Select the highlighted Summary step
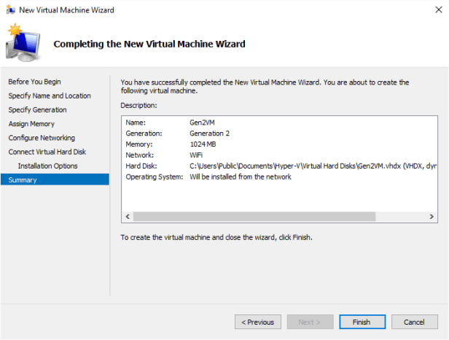Viewport: 449px width, 340px height. [23, 179]
